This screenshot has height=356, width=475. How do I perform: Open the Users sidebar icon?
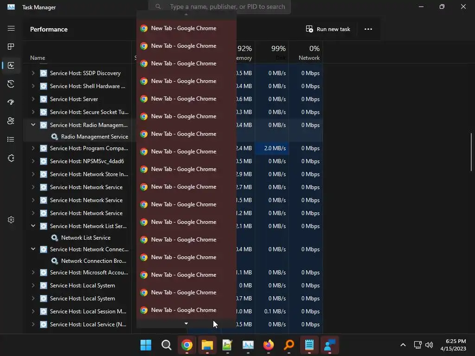click(11, 121)
